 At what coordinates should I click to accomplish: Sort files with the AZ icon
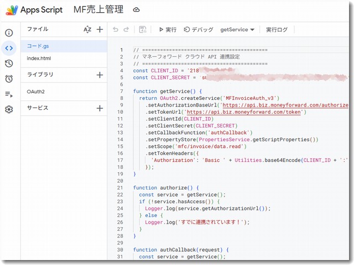87,29
